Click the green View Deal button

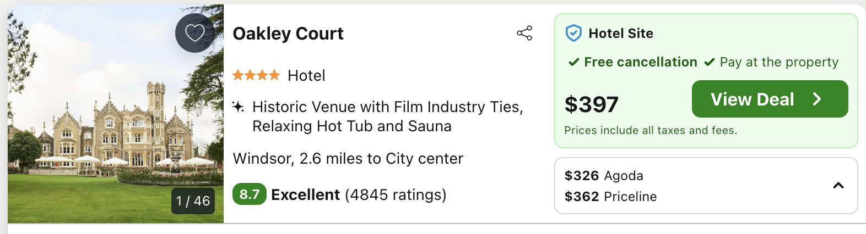[770, 99]
